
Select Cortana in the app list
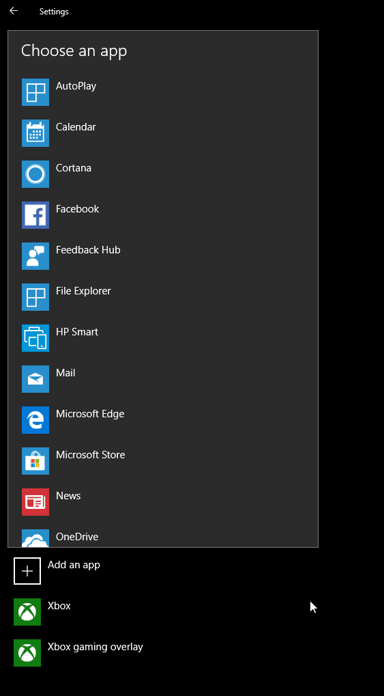74,168
